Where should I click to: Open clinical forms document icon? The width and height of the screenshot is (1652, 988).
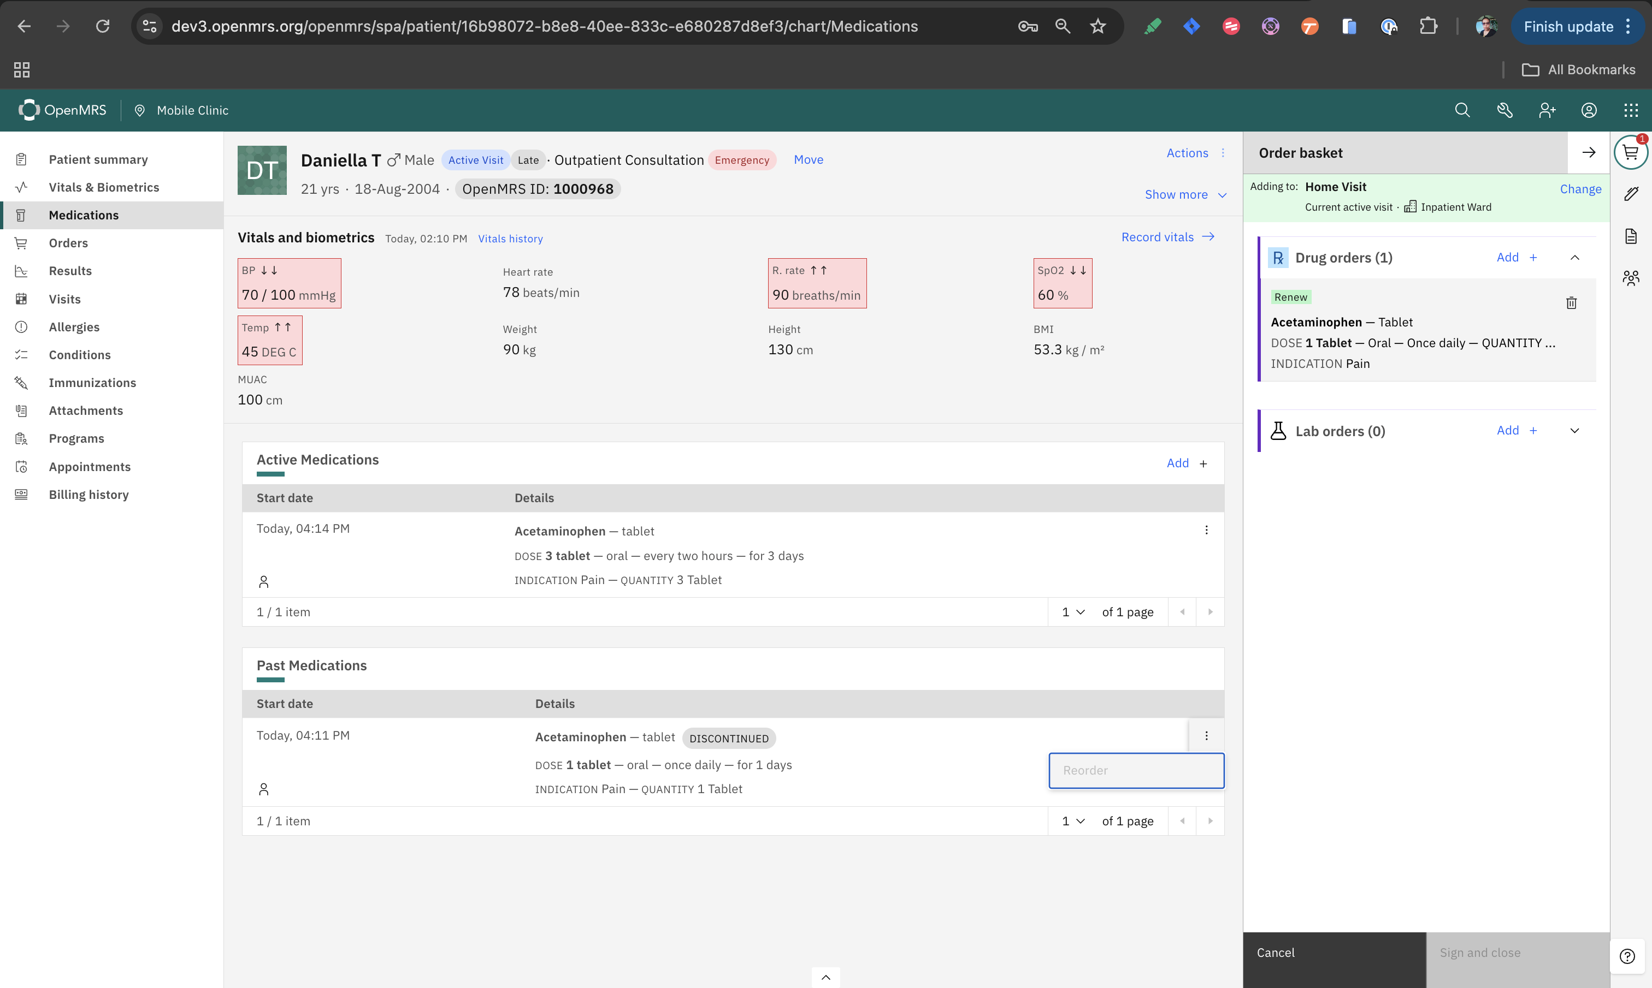click(1630, 236)
